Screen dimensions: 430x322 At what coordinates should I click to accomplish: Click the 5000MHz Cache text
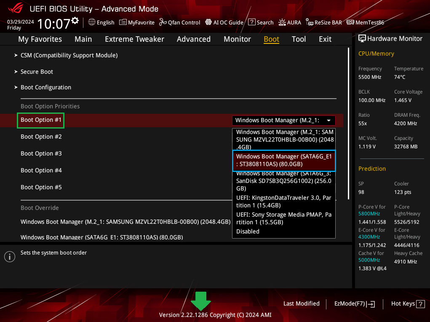(x=369, y=260)
